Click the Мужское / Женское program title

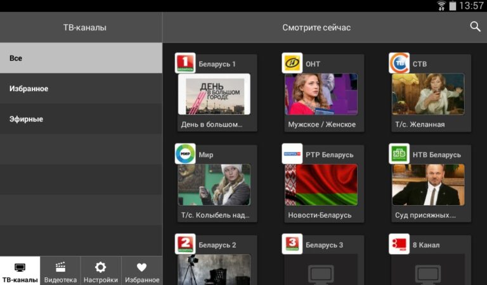point(321,124)
